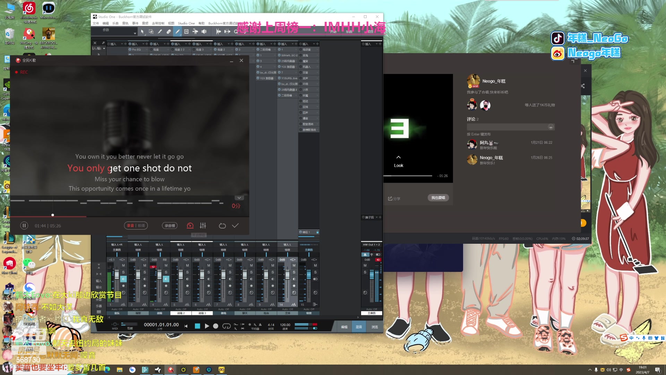Click the microphone icon in system tray
This screenshot has width=666, height=375.
pyautogui.click(x=596, y=370)
